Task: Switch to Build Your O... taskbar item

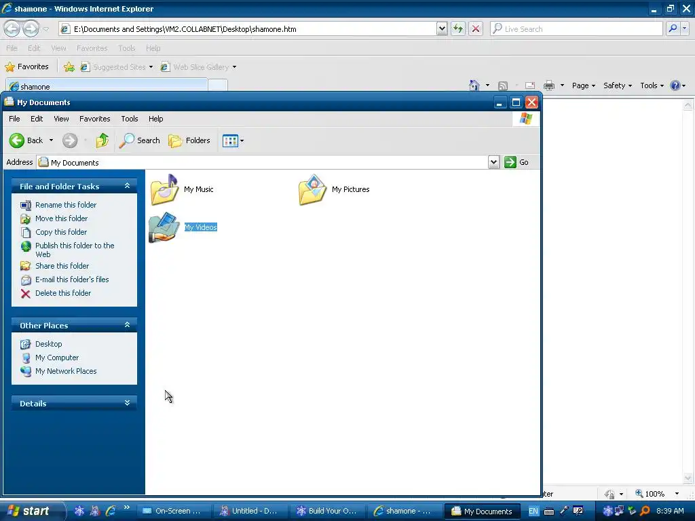Action: (x=326, y=511)
